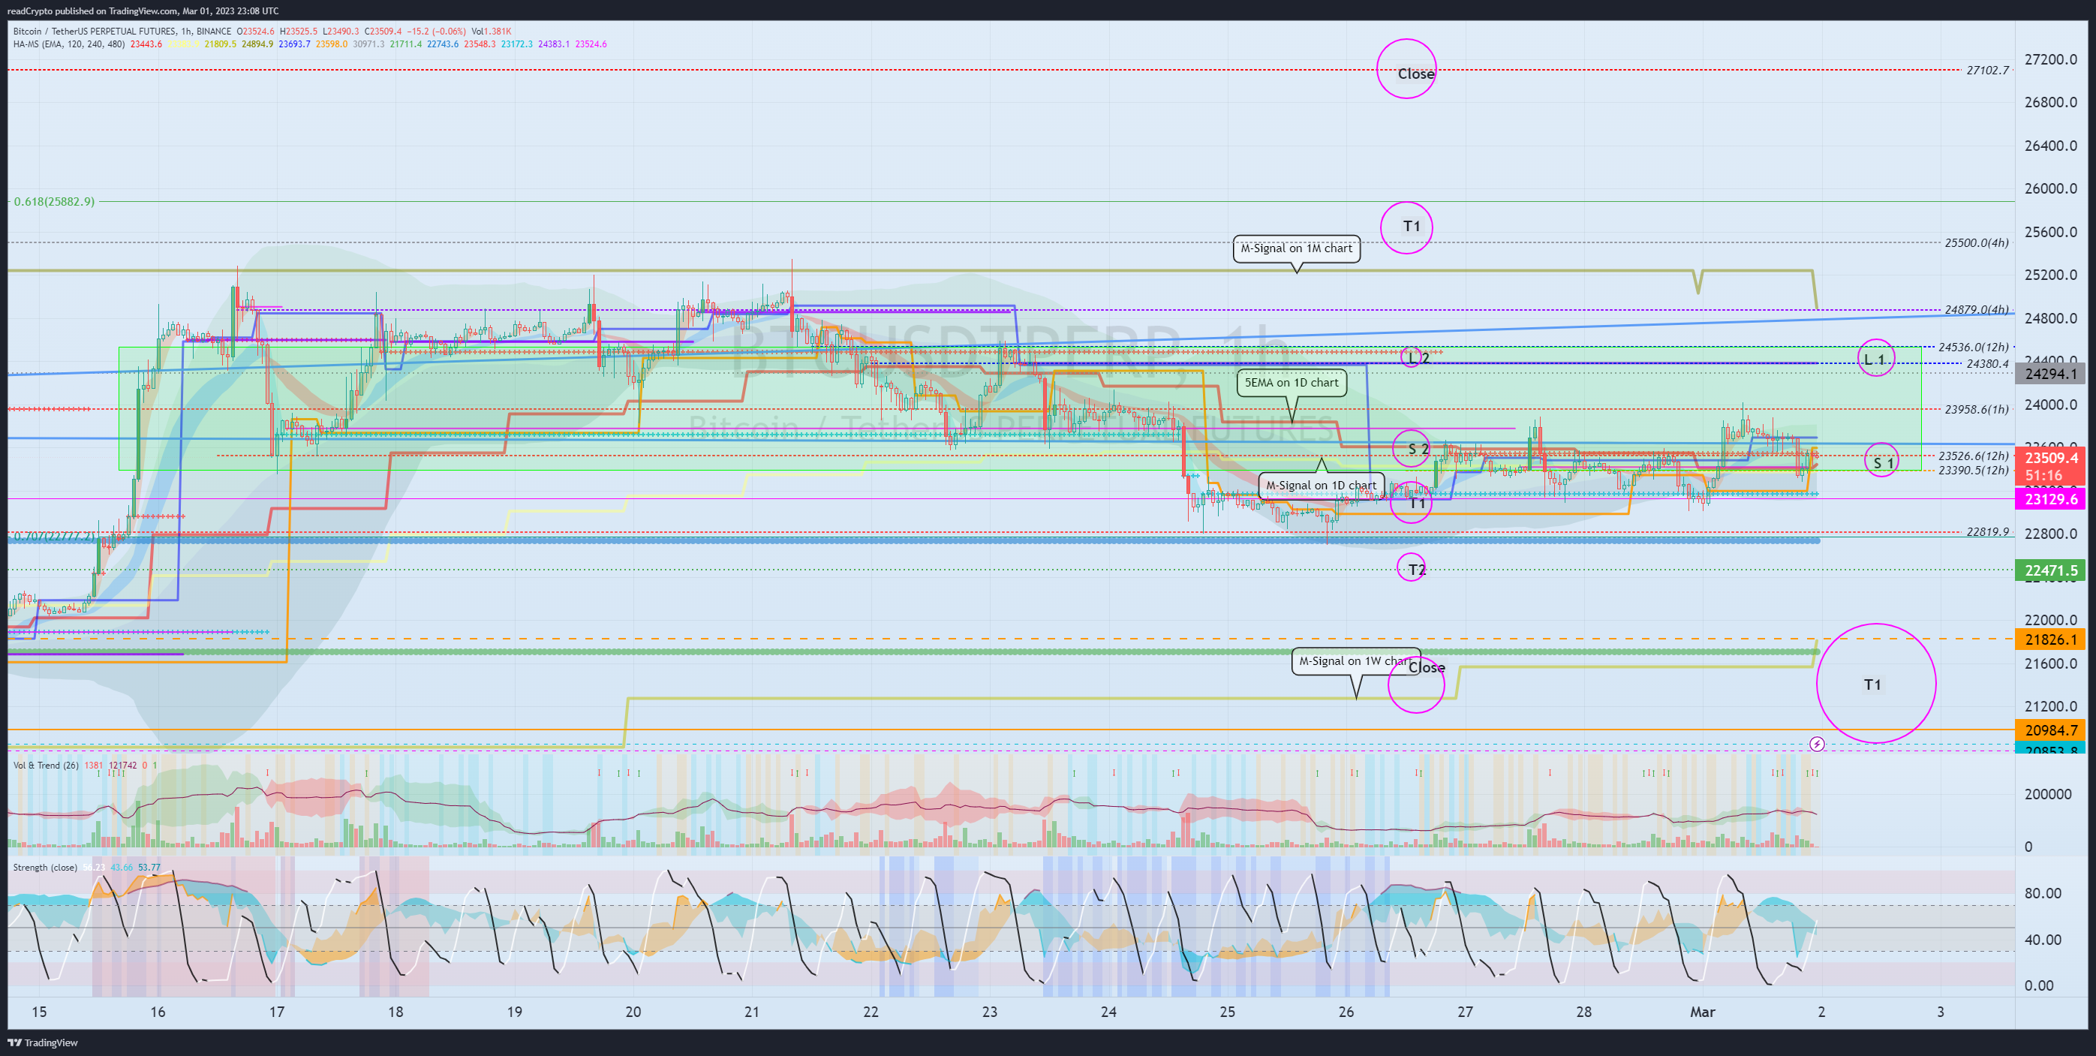The image size is (2096, 1056).
Task: Open the 'Vol & Trend (26)' indicator legend
Action: pyautogui.click(x=46, y=766)
